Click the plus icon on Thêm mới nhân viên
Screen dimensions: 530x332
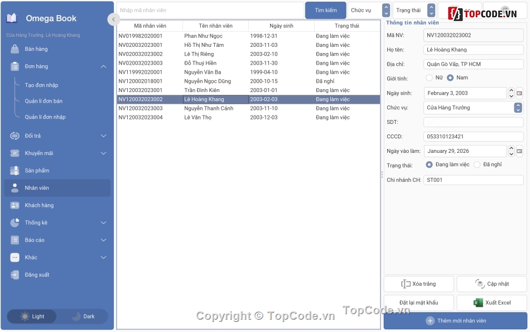coord(430,321)
